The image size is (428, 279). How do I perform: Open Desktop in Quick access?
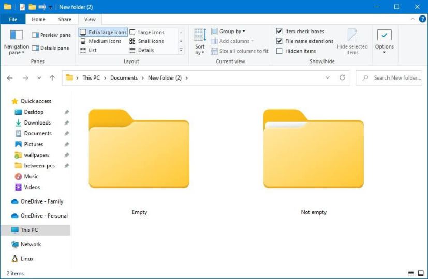[x=34, y=112]
